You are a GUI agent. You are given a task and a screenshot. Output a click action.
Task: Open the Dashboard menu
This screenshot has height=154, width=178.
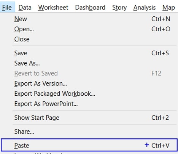tap(90, 8)
